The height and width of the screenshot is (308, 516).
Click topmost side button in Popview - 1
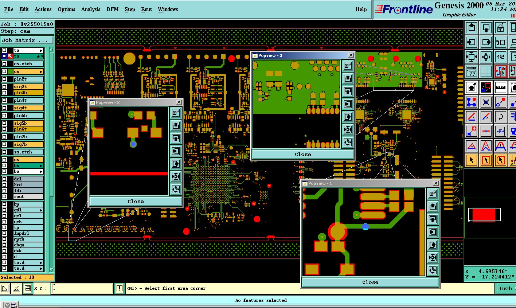coord(433,194)
